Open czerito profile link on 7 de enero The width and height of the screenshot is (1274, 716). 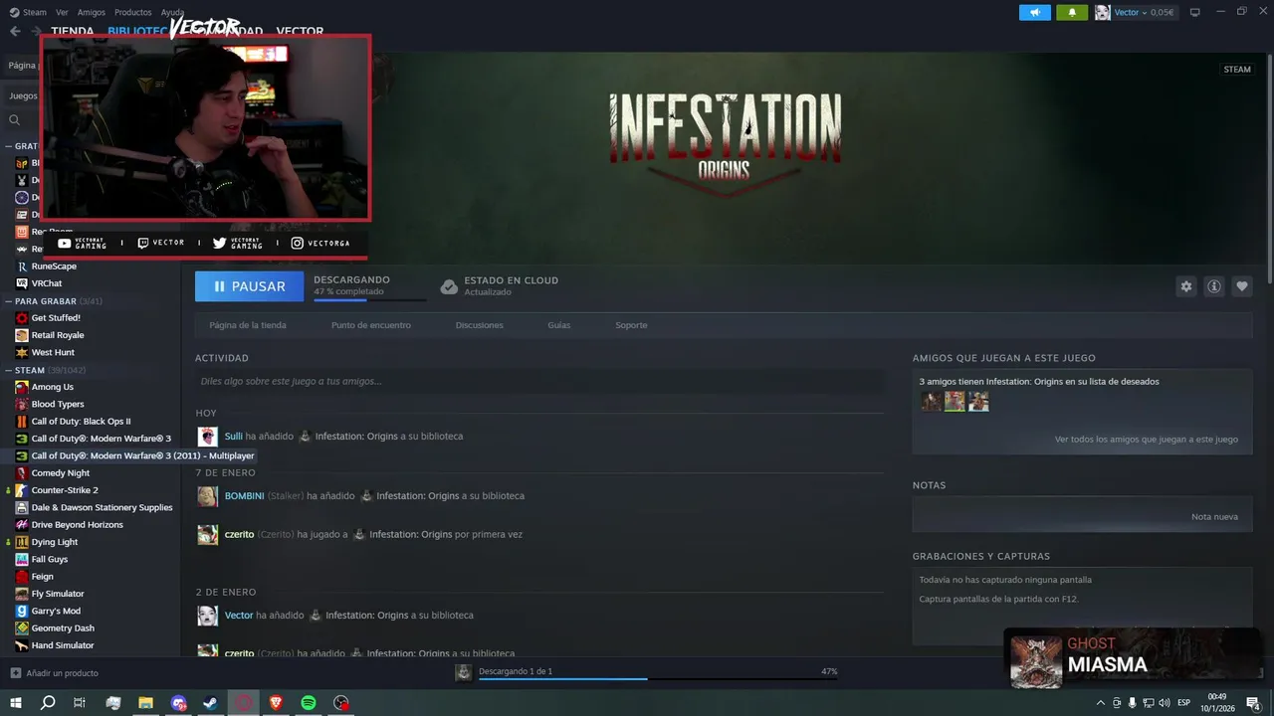point(239,534)
